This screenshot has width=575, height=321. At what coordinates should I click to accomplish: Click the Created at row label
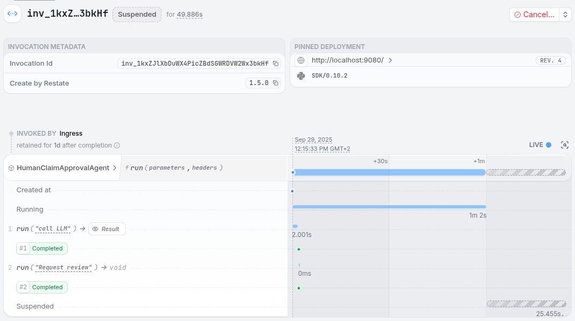[33, 190]
